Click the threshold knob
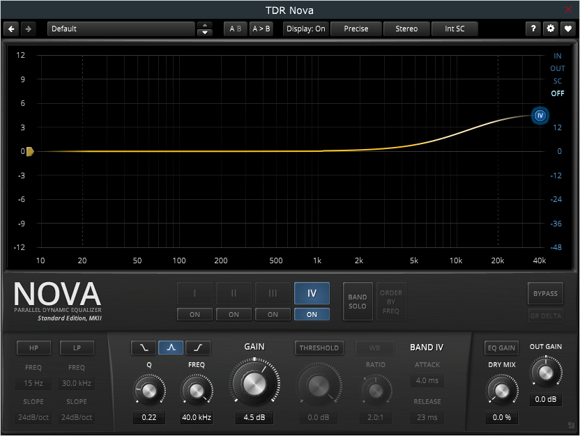 [x=319, y=385]
